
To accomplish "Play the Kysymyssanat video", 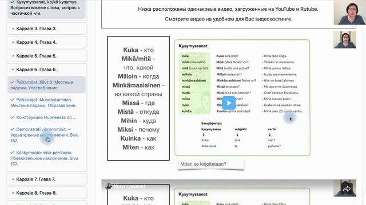I will tap(229, 103).
